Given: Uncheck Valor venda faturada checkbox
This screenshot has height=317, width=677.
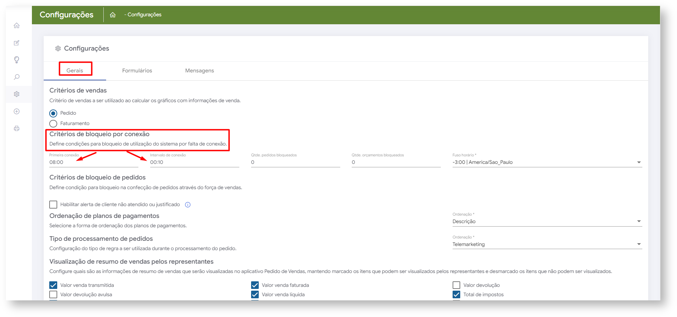Looking at the screenshot, I should point(255,285).
